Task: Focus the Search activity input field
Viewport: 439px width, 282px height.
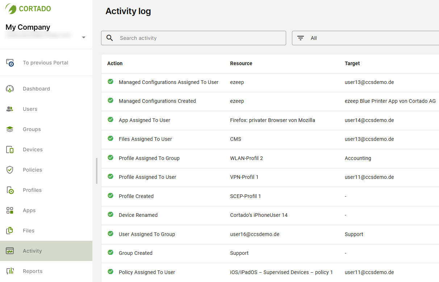Action: [193, 38]
